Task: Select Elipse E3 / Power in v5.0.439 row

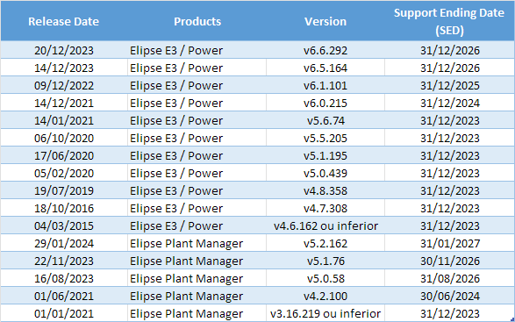Action: [176, 173]
